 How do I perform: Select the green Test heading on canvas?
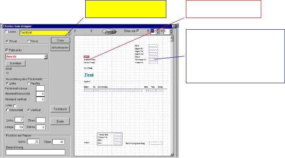click(x=89, y=75)
